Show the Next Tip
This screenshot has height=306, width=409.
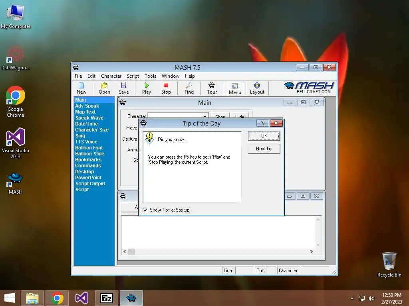[x=264, y=149]
